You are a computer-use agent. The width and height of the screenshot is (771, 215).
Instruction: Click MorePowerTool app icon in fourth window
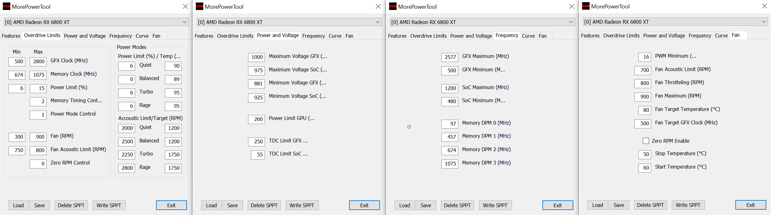click(x=586, y=6)
